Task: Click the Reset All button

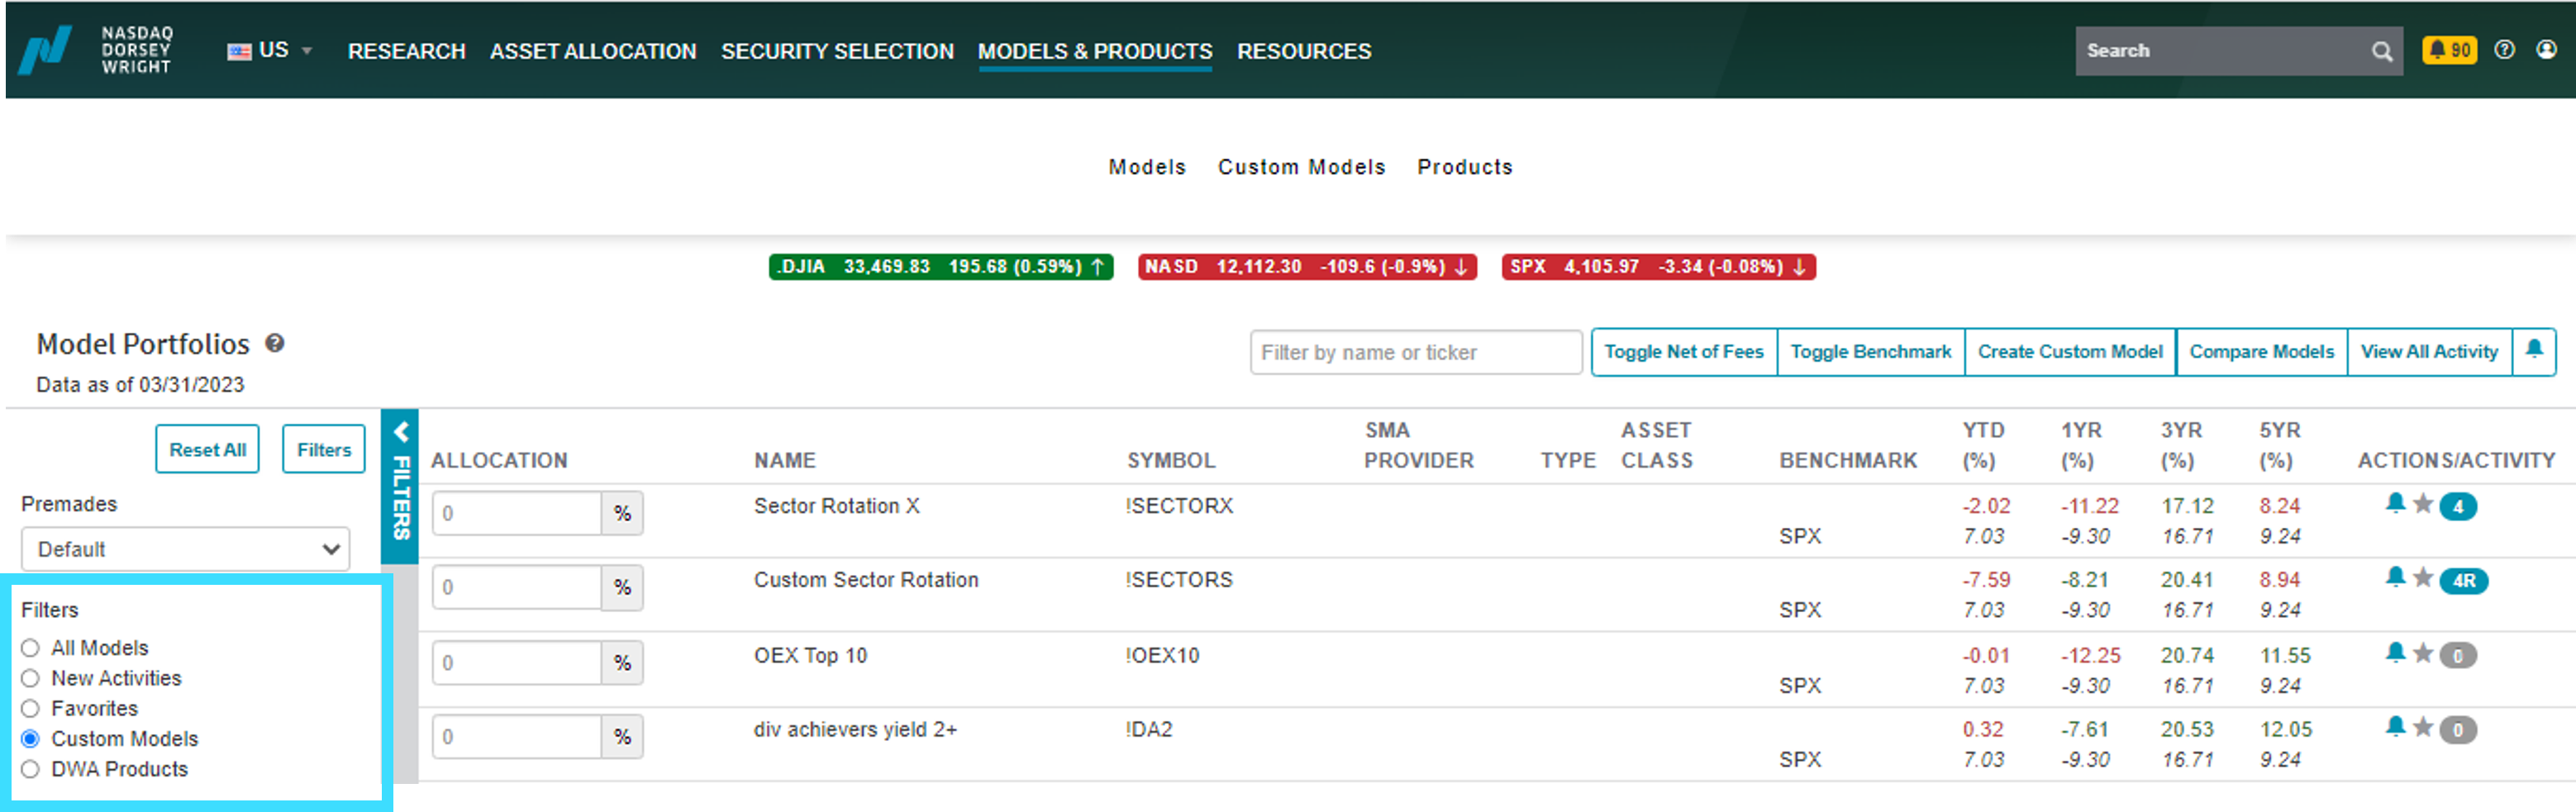Action: 207,449
